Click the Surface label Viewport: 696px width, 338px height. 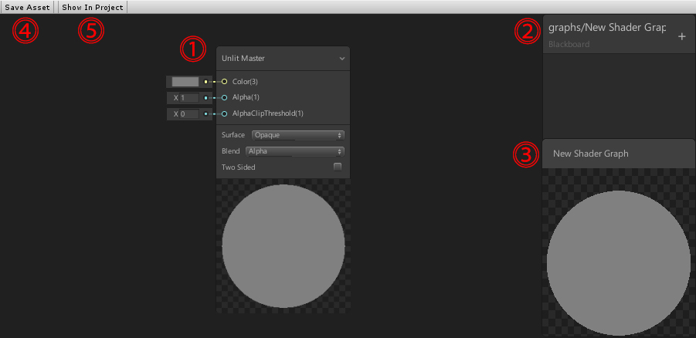[233, 135]
